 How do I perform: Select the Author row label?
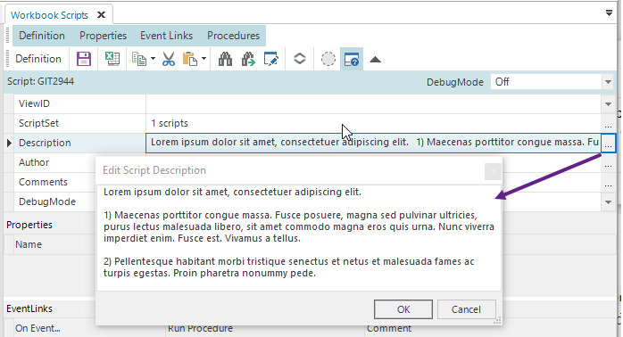[34, 162]
